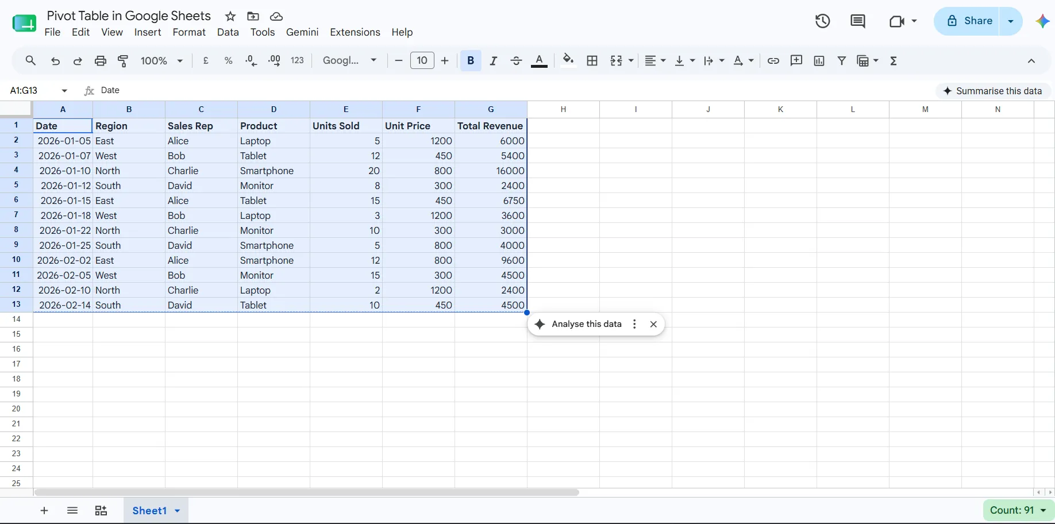Decrease decimal places
The width and height of the screenshot is (1055, 524).
click(x=251, y=60)
